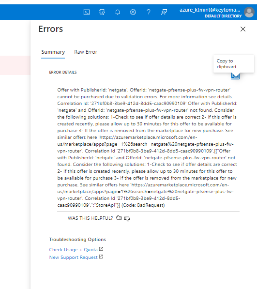Click the Troubleshooting Options heading
The height and width of the screenshot is (289, 257).
(77, 240)
